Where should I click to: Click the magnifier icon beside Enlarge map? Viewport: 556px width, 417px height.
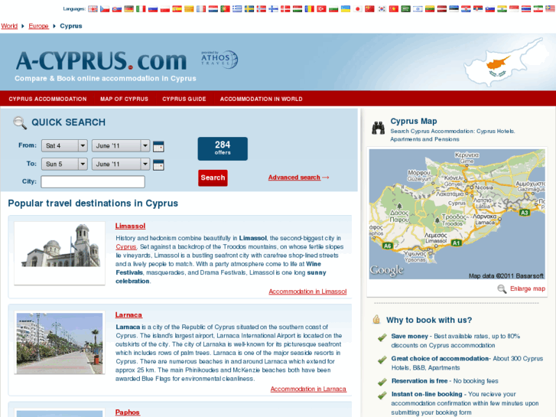click(x=502, y=289)
